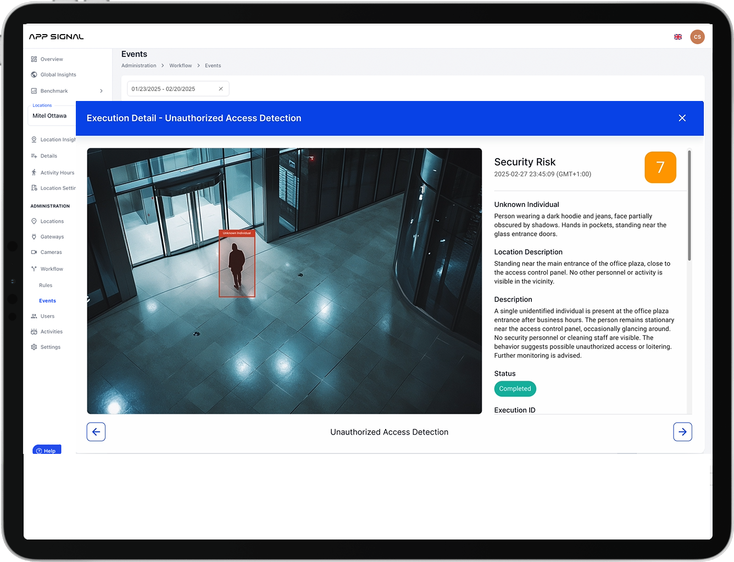The height and width of the screenshot is (562, 734).
Task: Select the Location Insights pin icon
Action: [35, 139]
